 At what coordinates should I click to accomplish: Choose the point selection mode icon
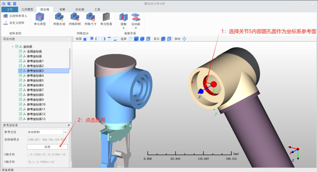pyautogui.click(x=130, y=39)
